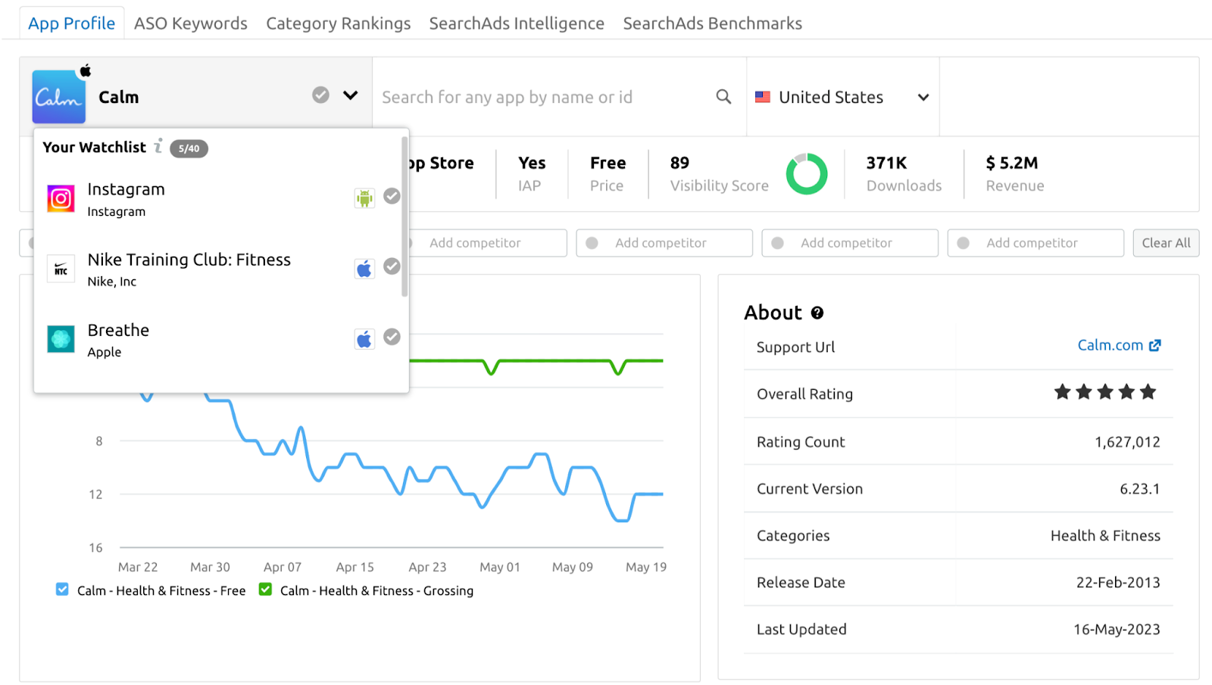
Task: Switch to the ASO Keywords tab
Action: pyautogui.click(x=190, y=23)
